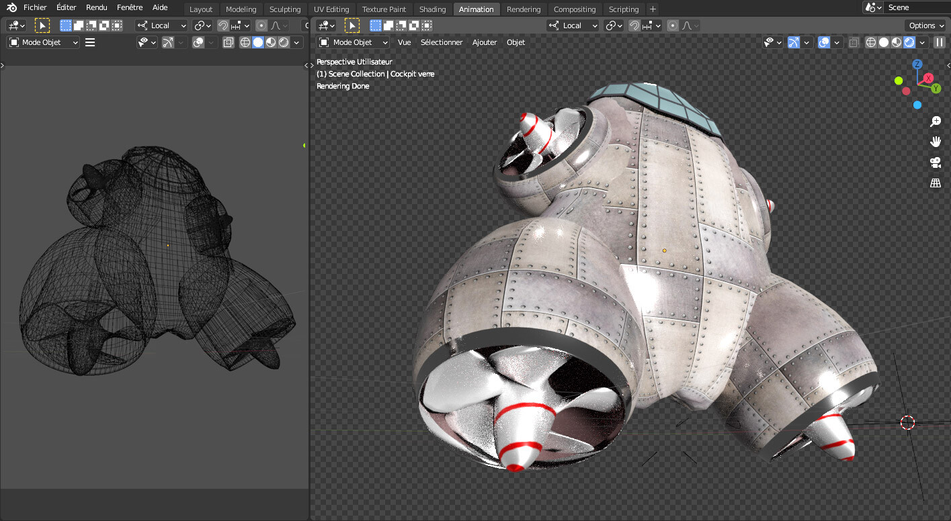951x521 pixels.
Task: Toggle overlays display in right viewport
Action: pos(824,42)
